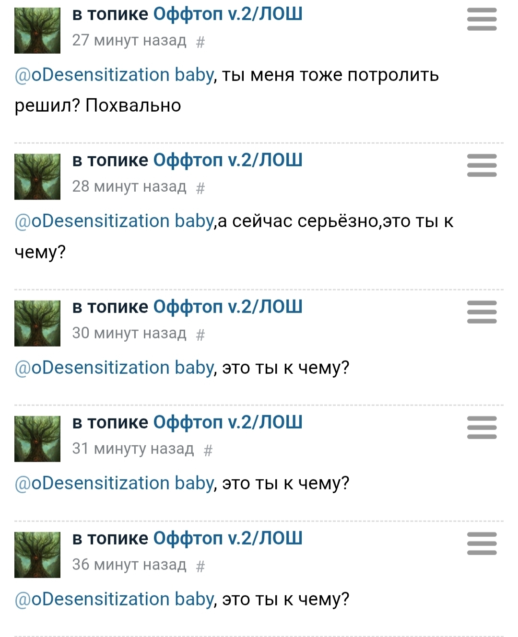Open Оффтоп v.2/ЛОШ link in 36-minute post
The width and height of the screenshot is (518, 637).
click(228, 538)
